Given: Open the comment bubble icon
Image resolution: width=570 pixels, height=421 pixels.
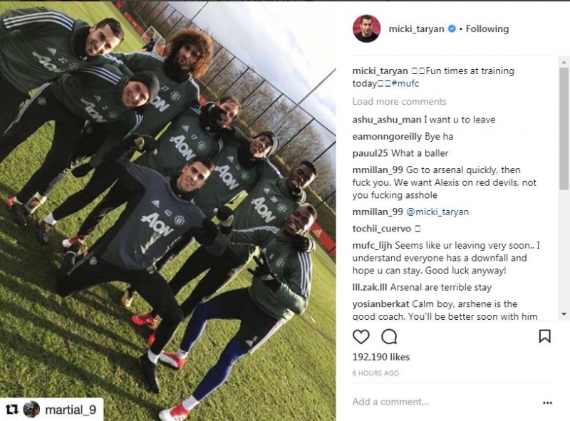Looking at the screenshot, I should click(x=389, y=337).
